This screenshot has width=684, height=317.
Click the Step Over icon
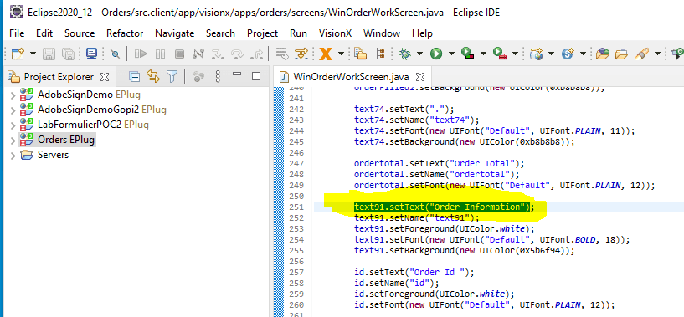pyautogui.click(x=237, y=54)
